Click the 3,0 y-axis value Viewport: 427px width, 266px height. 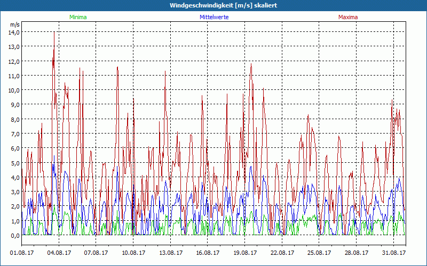[15, 192]
